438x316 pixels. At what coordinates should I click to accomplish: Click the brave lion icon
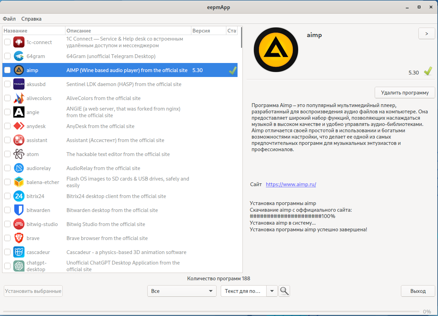19,238
